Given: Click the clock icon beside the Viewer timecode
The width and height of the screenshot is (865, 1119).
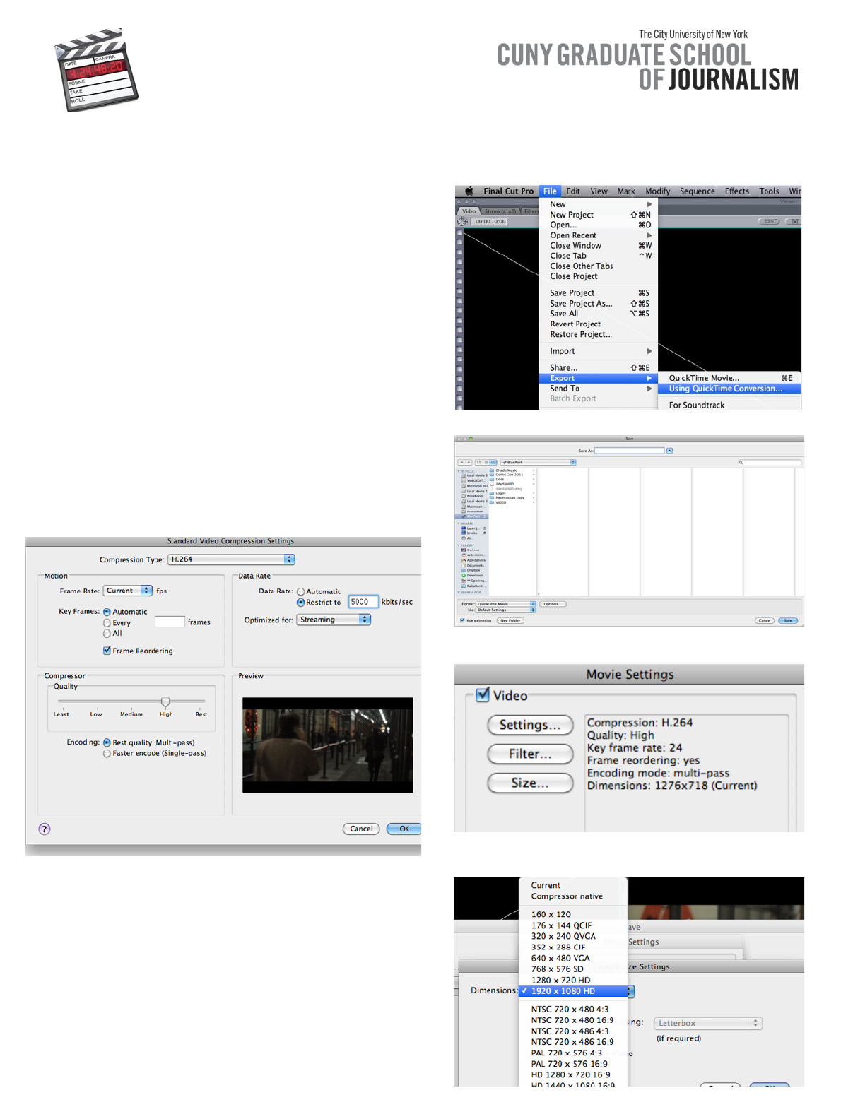Looking at the screenshot, I should (462, 222).
